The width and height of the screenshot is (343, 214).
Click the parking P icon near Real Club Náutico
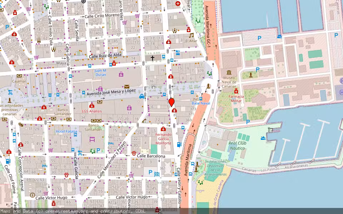[x=248, y=122]
